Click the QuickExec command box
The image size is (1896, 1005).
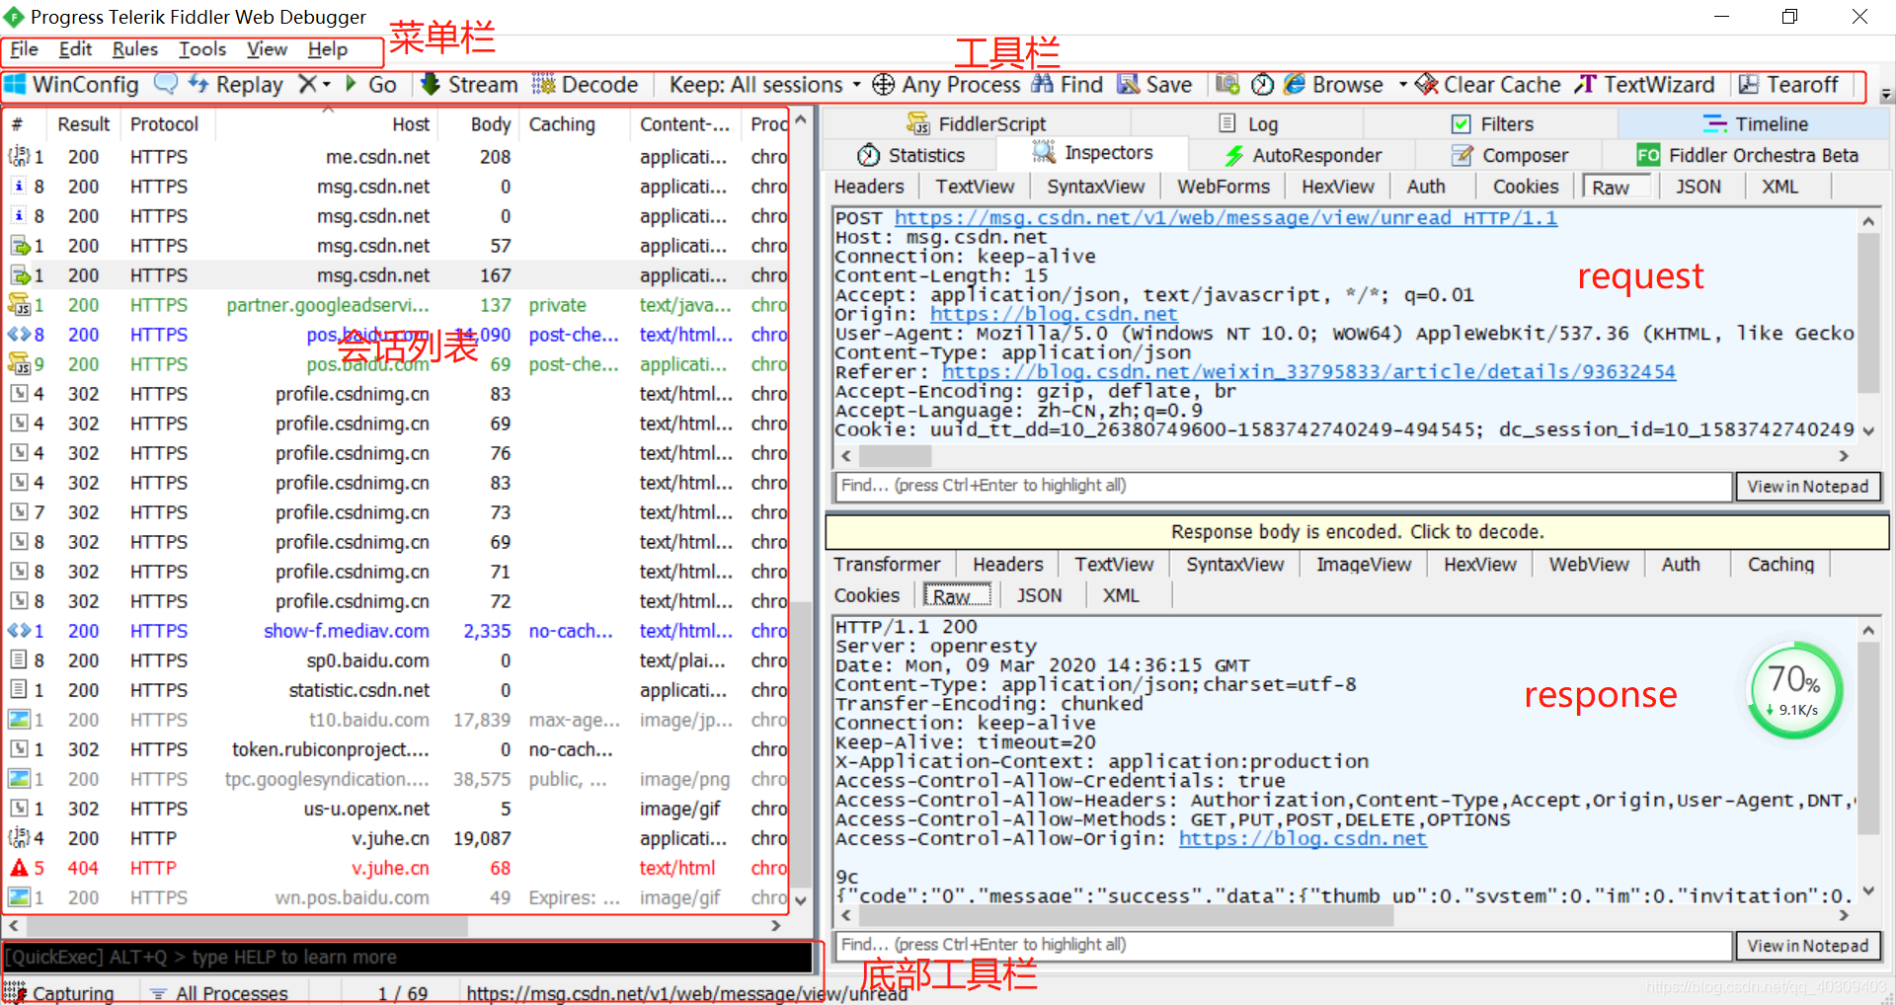click(x=407, y=957)
